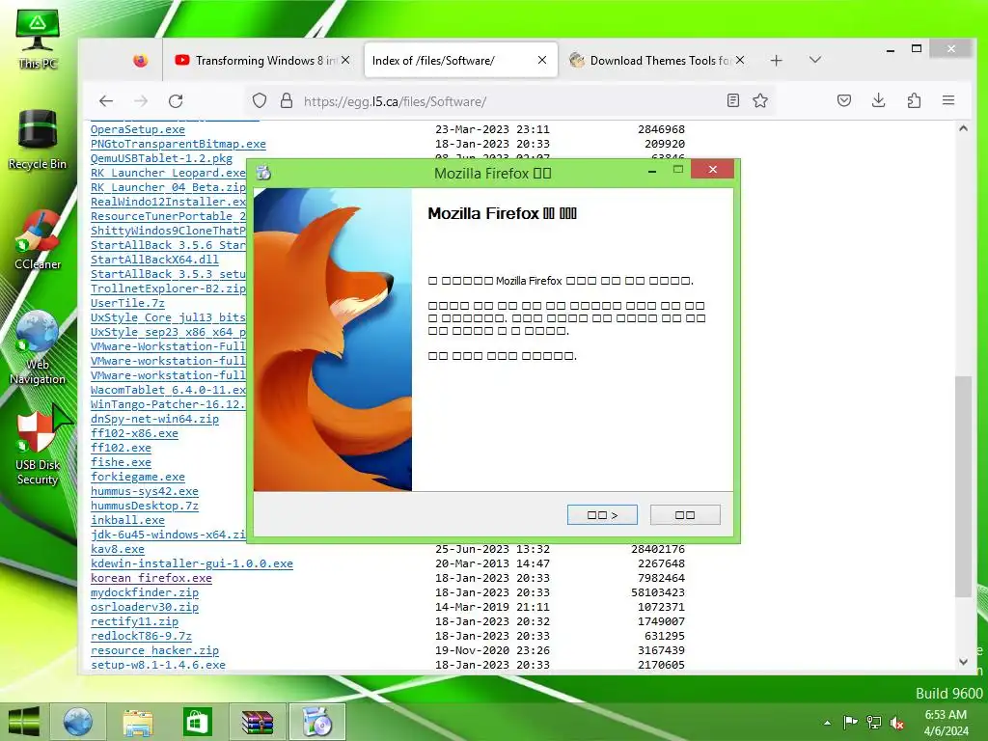Screen dimensions: 988x741
Task: Click the page scrollbar down arrow
Action: pos(963,662)
